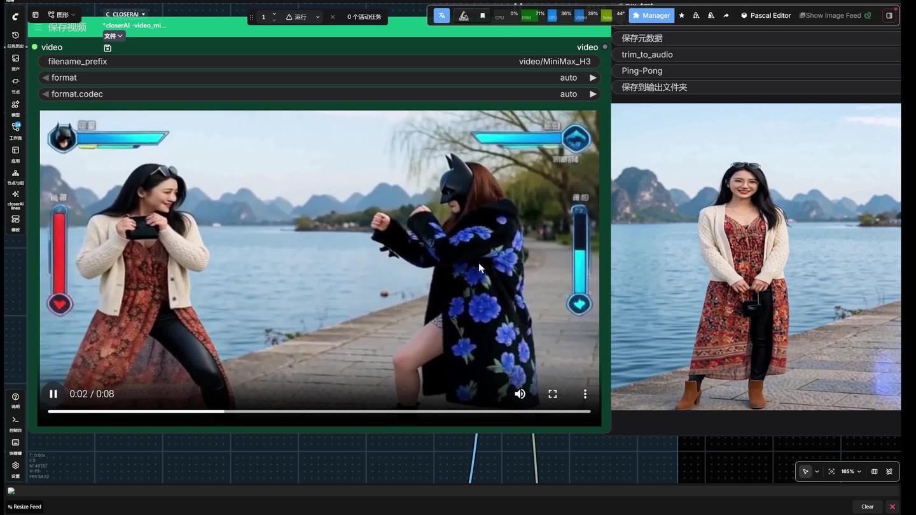
Task: Toggle the minimap icon in canvas toolbar
Action: [875, 472]
